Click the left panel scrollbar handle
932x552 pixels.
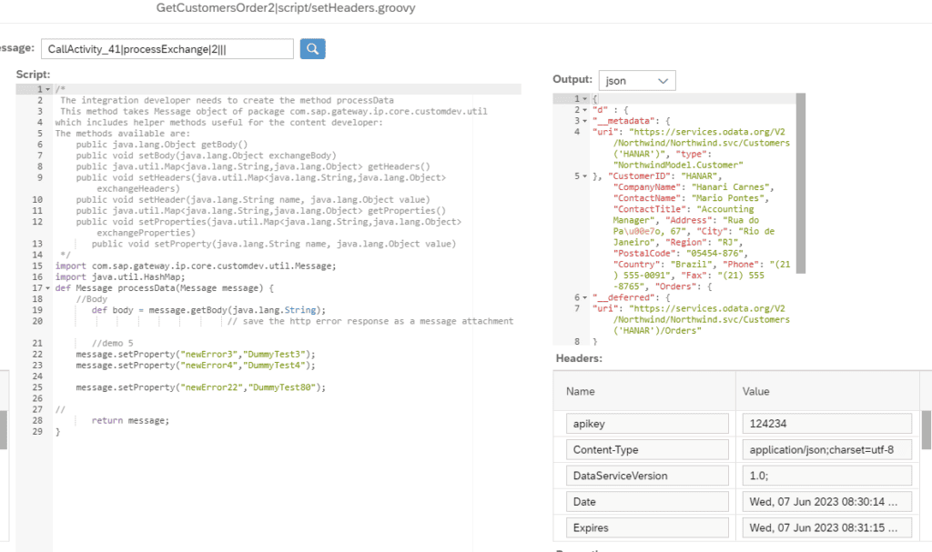pos(3,429)
